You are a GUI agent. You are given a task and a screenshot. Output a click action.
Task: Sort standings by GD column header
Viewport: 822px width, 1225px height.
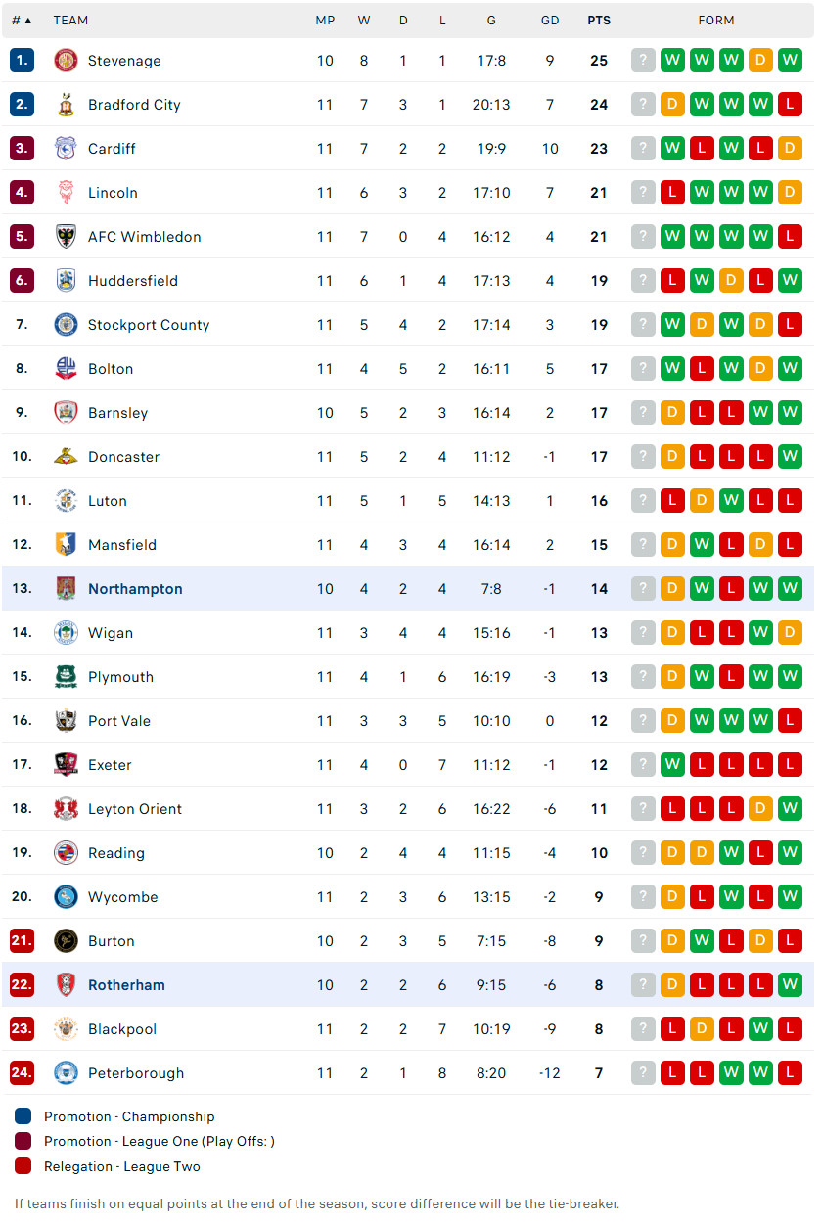point(550,20)
